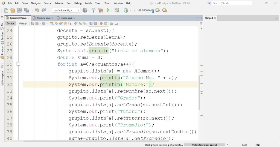The image size is (280, 147).
Task: Click the Next Bookmark icon
Action: point(80,23)
